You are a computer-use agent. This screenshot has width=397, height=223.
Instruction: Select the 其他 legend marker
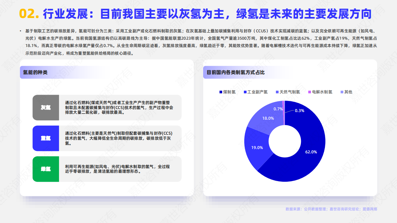pyautogui.click(x=341, y=92)
